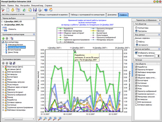The height and width of the screenshot is (122, 162).
Task: Expand the Антивирусы tree node
Action: (x=3, y=74)
